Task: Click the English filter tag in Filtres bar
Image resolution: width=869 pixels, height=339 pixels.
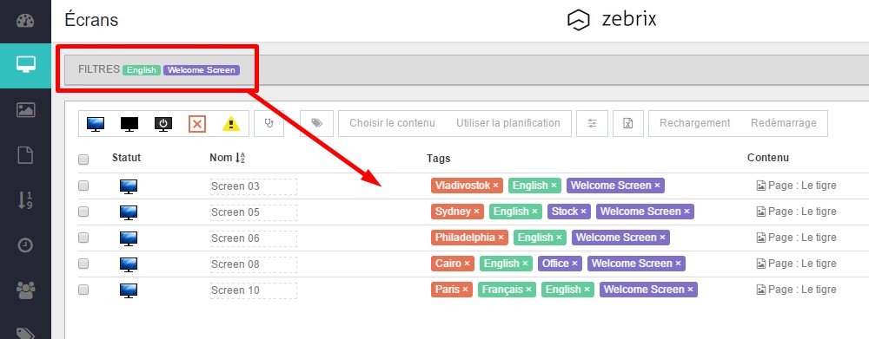Action: coord(142,70)
